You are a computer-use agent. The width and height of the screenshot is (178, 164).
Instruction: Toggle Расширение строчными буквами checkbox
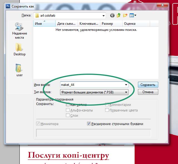[89, 124]
